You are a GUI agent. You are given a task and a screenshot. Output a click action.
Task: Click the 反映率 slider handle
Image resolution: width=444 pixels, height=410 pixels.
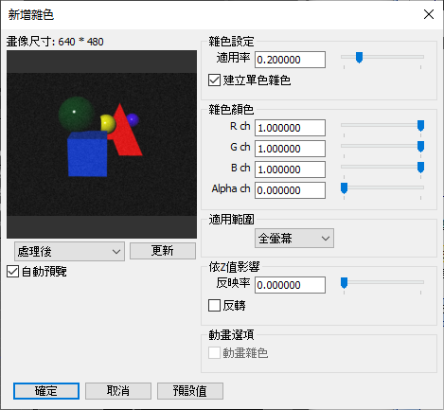(344, 283)
